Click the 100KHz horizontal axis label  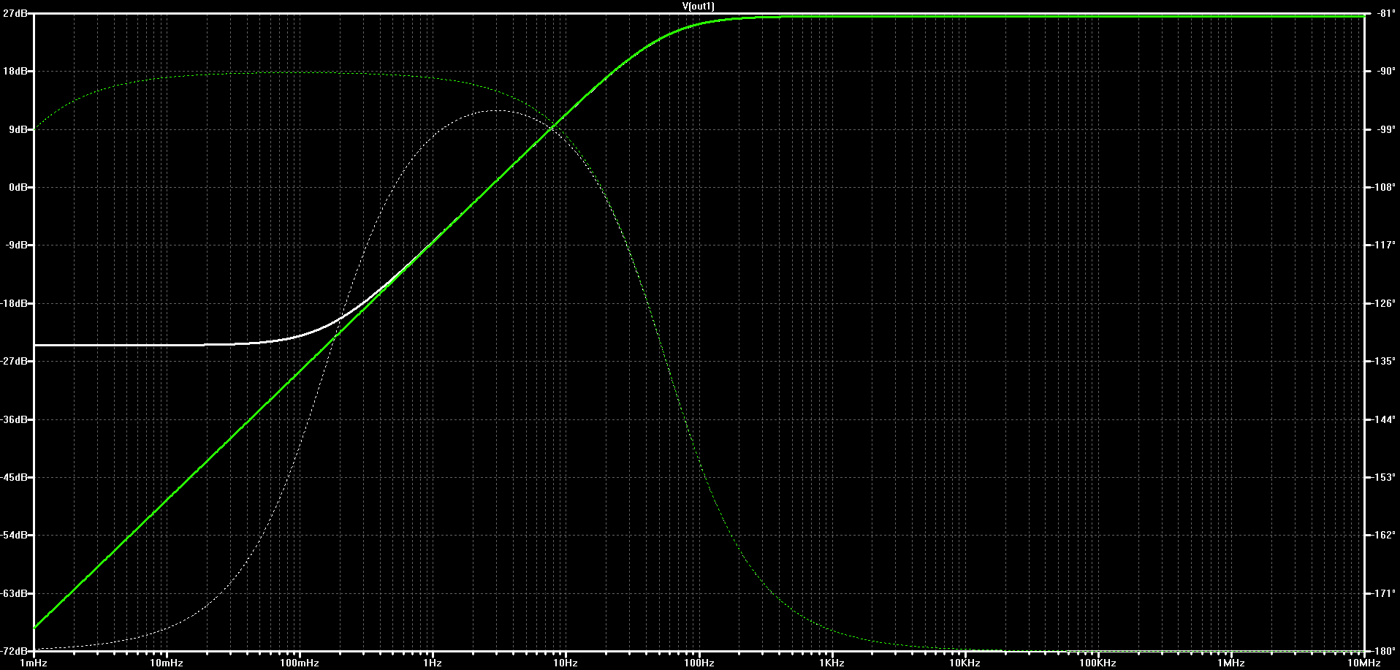(x=1097, y=663)
